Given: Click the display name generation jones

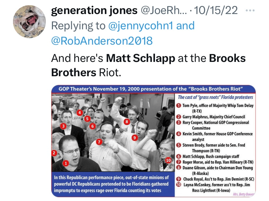Looking at the screenshot, I should tap(94, 10).
